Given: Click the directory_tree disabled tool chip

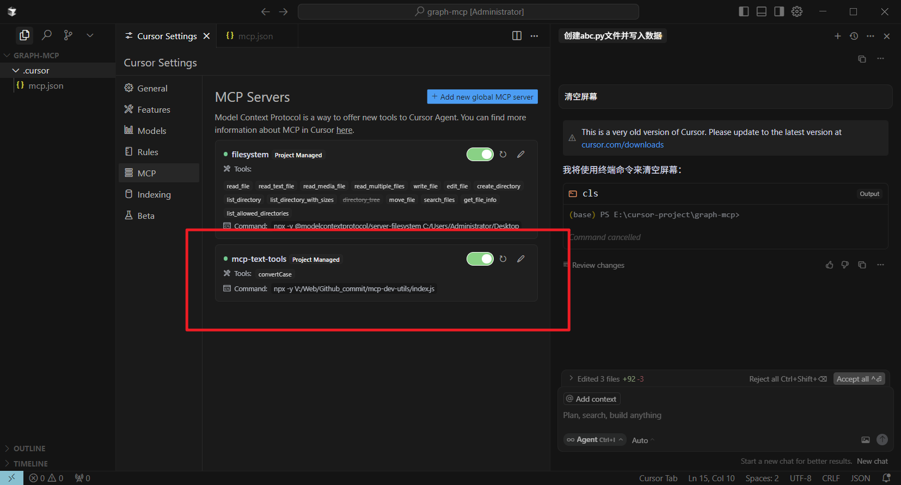Looking at the screenshot, I should point(361,200).
